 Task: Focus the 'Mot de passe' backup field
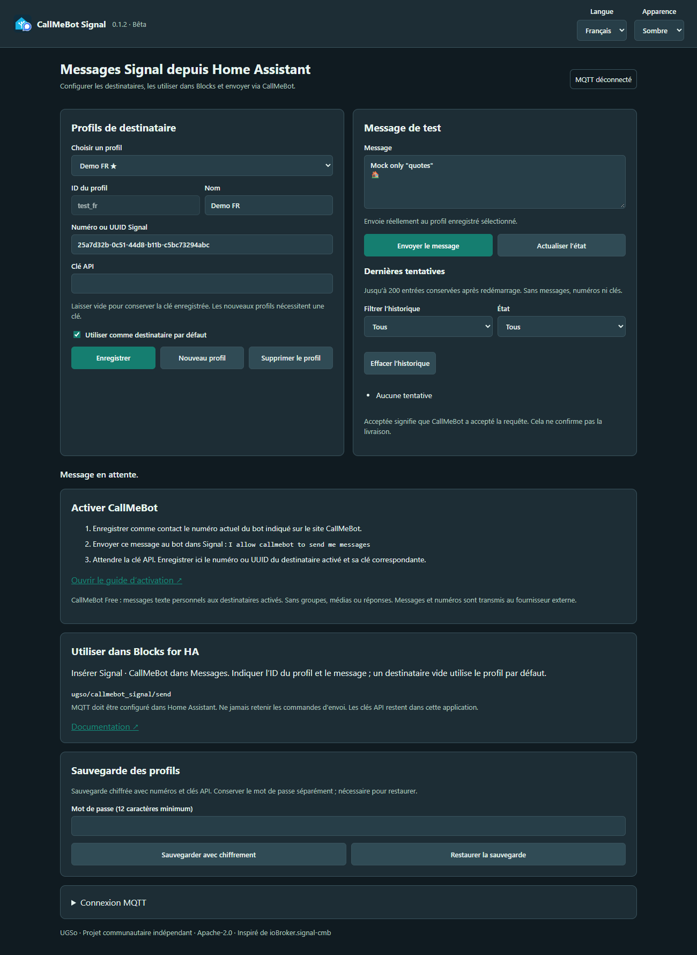coord(349,826)
